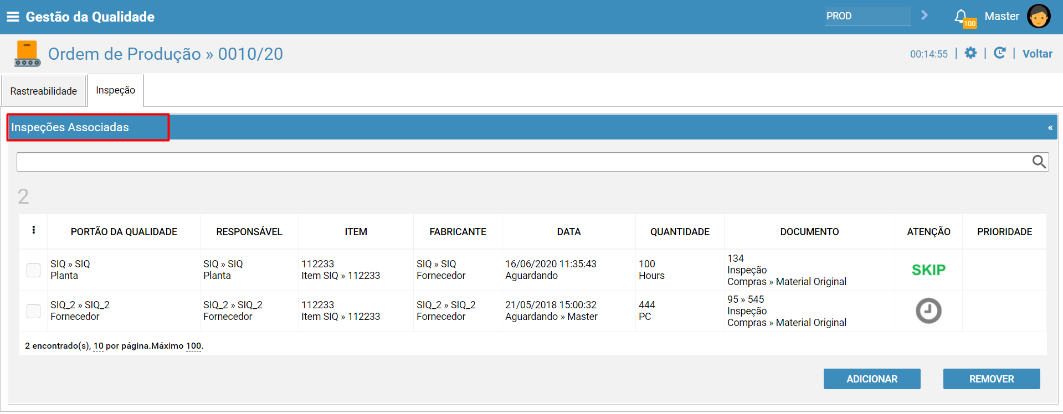Sort by DATA column header

click(x=569, y=232)
